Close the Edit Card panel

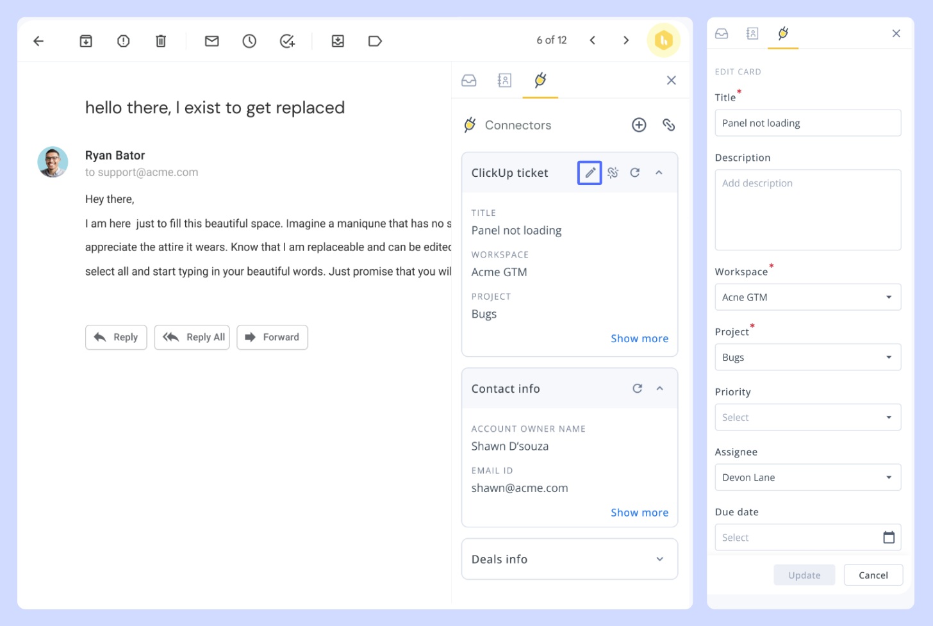pos(896,33)
